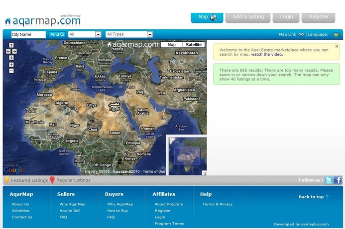Open About Program affiliates link
The image size is (345, 229).
click(169, 204)
